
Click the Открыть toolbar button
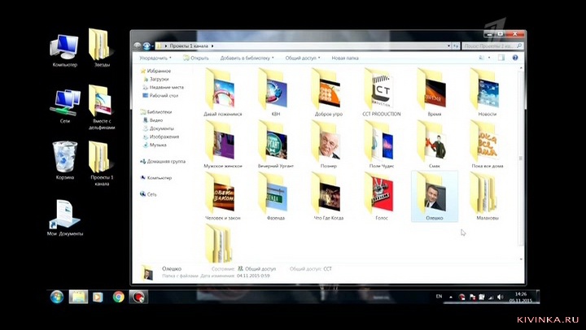pos(196,59)
